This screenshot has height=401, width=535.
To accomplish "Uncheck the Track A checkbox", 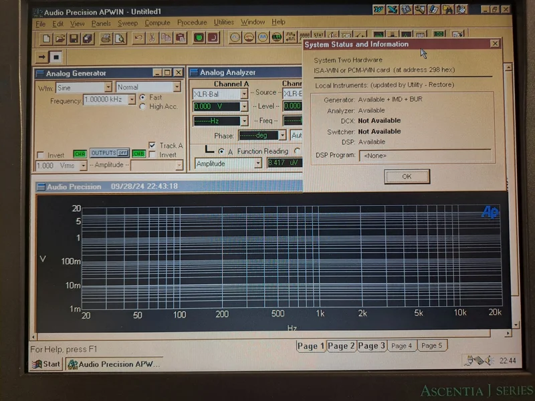I will 152,145.
